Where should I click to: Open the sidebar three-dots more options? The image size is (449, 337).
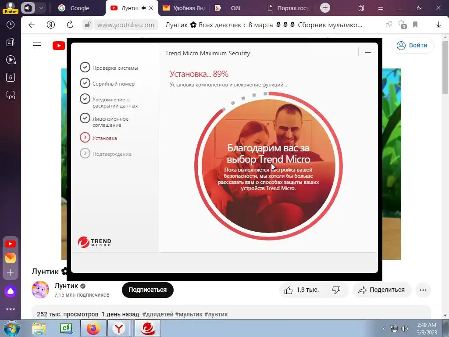[x=11, y=309]
